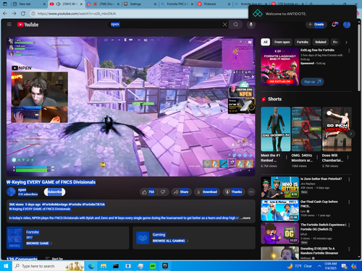Viewport: 362px width, 271px height.
Task: Open options for Zenn vs Peterbot video
Action: [x=349, y=179]
